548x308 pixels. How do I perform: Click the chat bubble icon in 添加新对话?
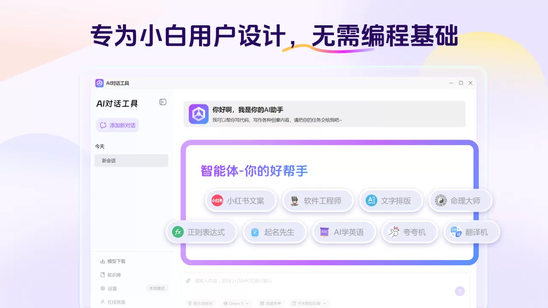pos(103,125)
